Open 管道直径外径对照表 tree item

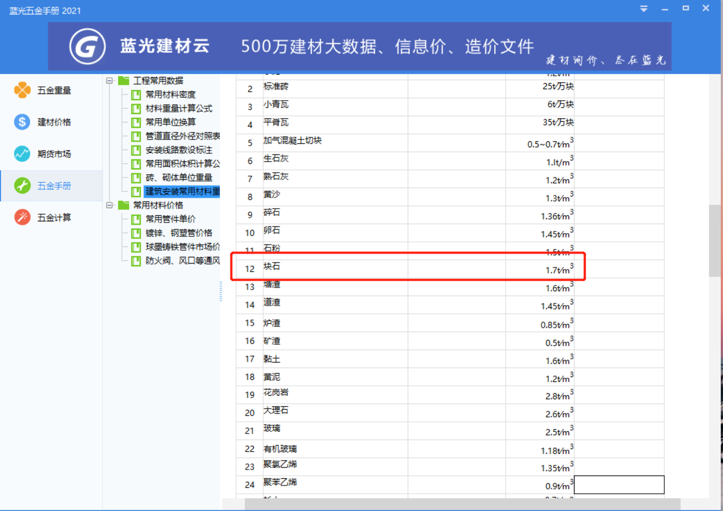[183, 136]
